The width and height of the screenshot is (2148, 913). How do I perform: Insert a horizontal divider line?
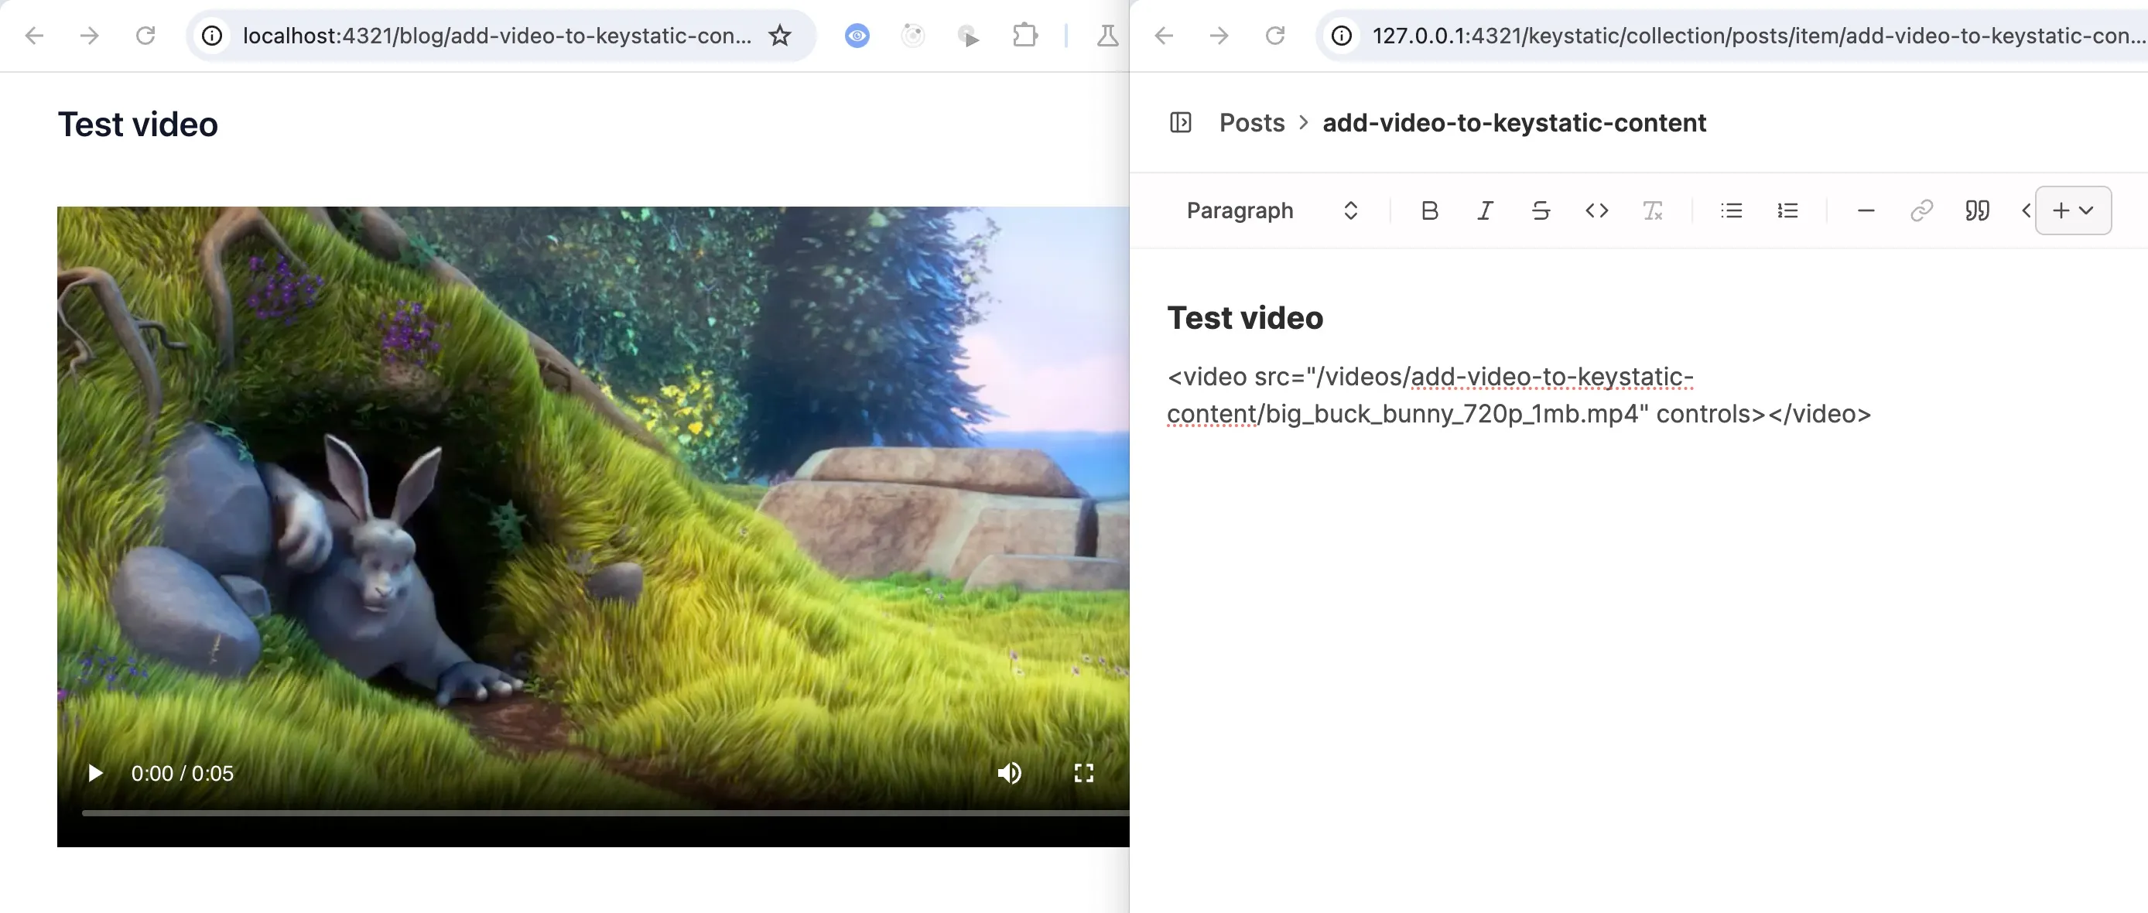point(1866,211)
